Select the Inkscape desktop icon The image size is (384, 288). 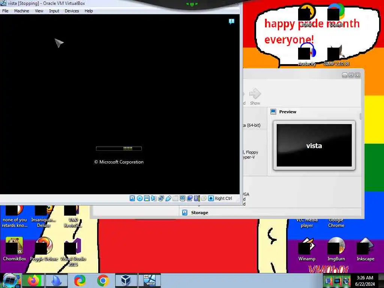(x=365, y=249)
